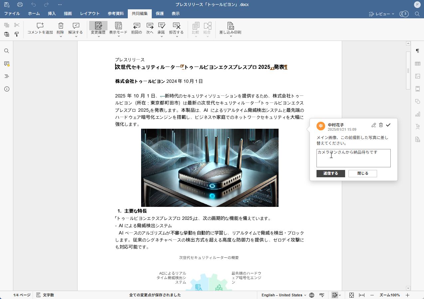This screenshot has height=299, width=424.
Task: Go to next change with 次へ
Action: coord(150,28)
